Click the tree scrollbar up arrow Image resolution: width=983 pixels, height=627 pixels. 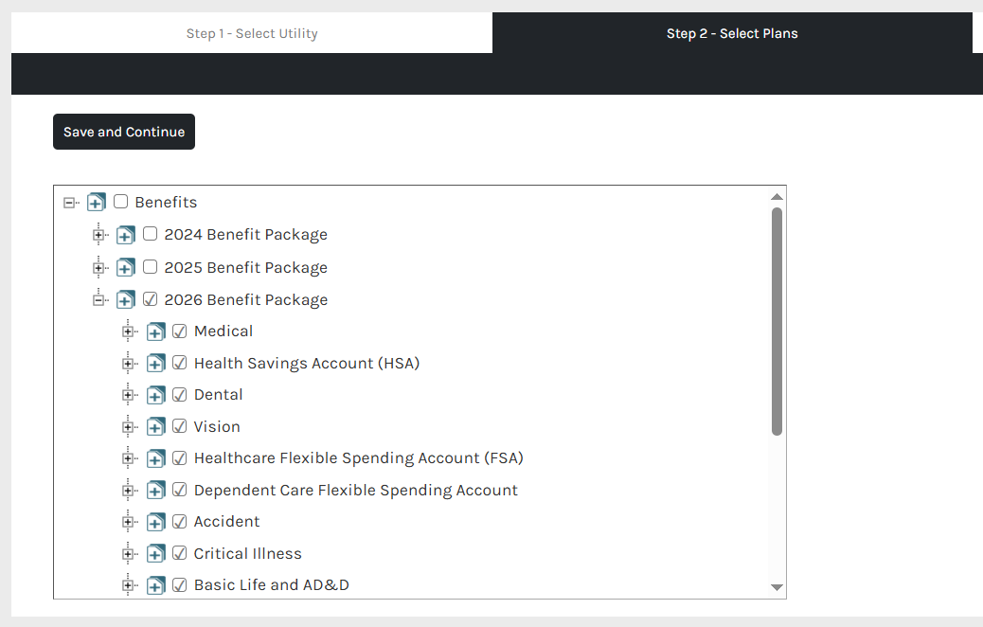[777, 197]
